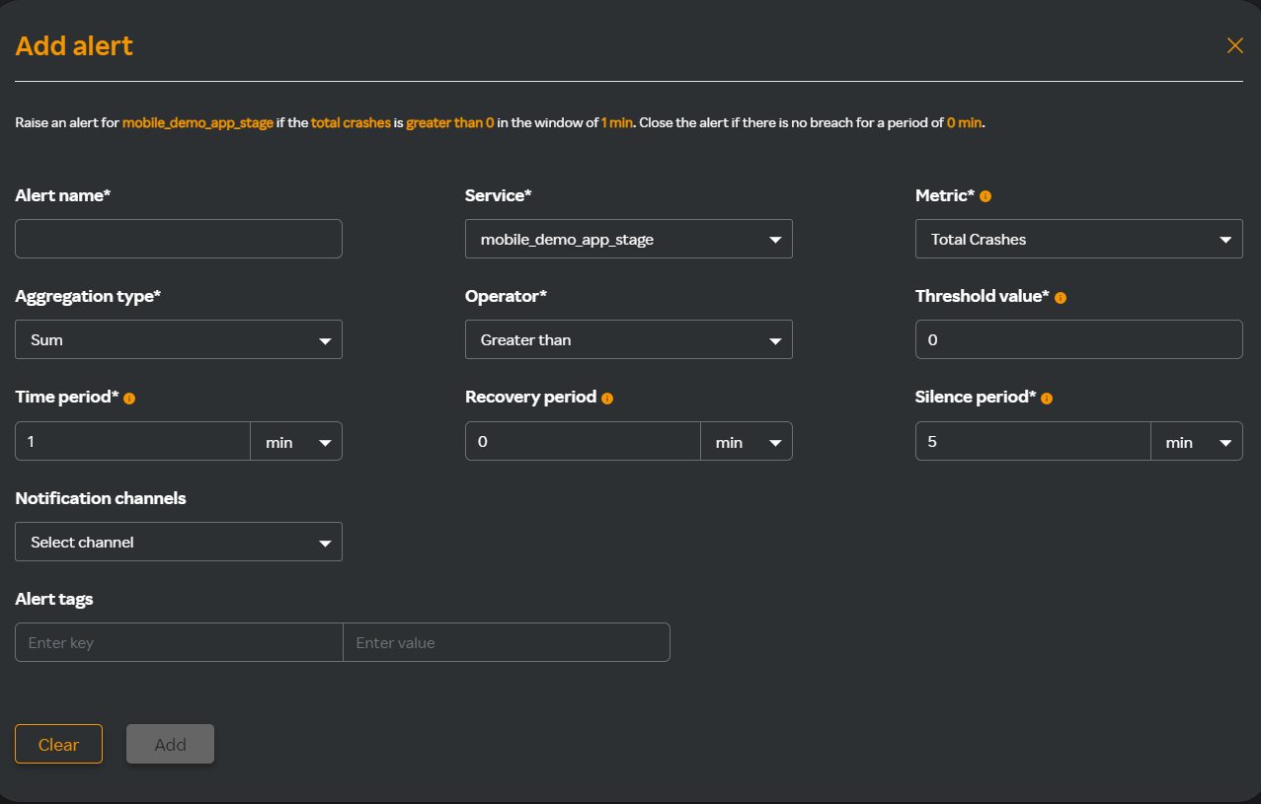
Task: Click the Add button
Action: (170, 745)
